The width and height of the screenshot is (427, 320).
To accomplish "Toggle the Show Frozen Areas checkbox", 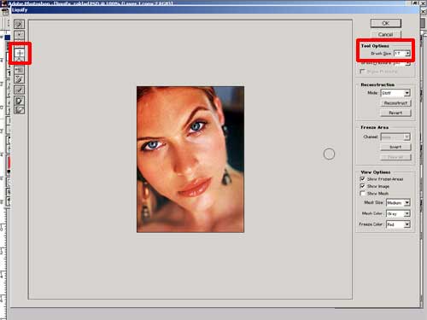I will [362, 179].
